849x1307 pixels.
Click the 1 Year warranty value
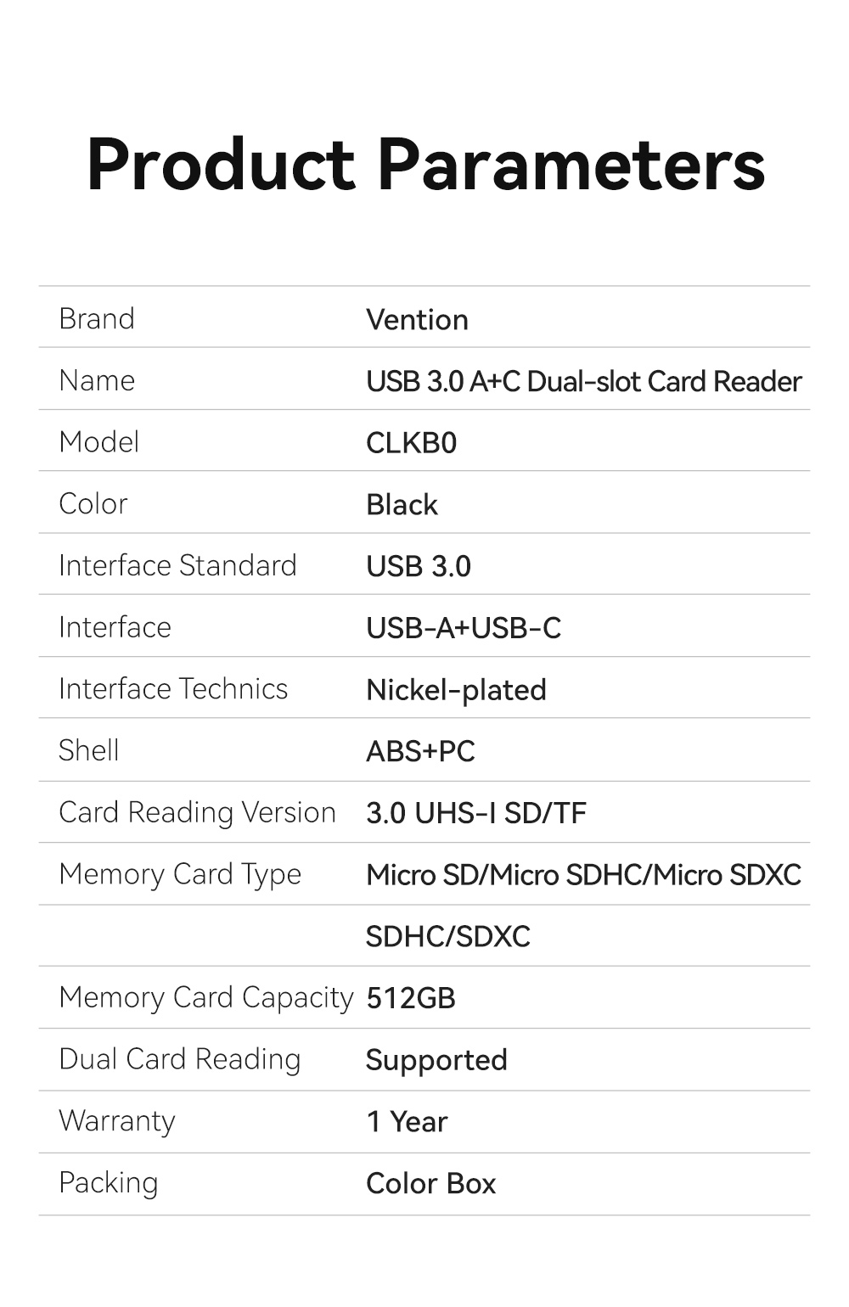(x=407, y=1122)
